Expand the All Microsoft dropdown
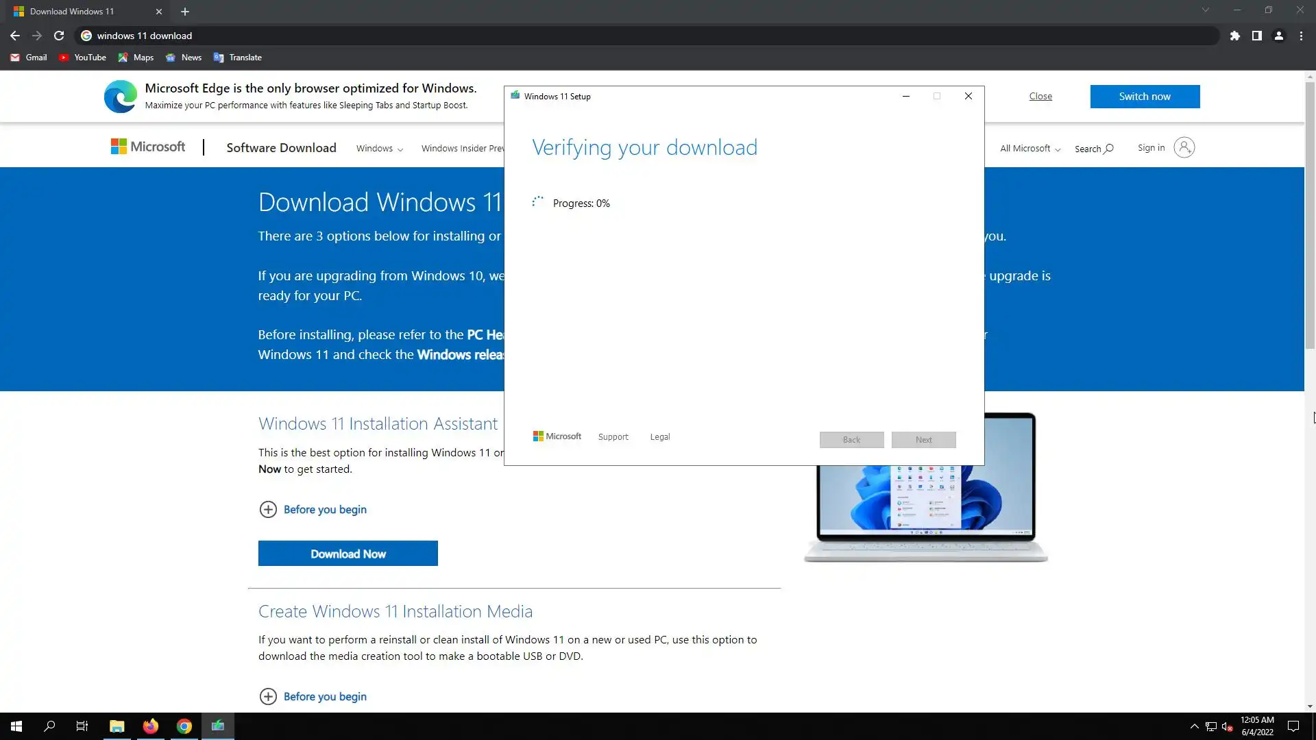This screenshot has height=740, width=1316. pyautogui.click(x=1029, y=149)
